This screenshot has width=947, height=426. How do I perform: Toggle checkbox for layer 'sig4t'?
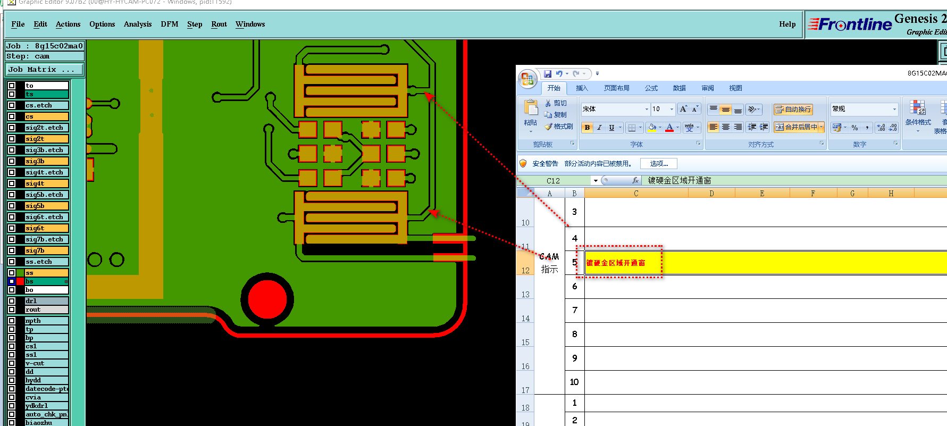pyautogui.click(x=12, y=183)
